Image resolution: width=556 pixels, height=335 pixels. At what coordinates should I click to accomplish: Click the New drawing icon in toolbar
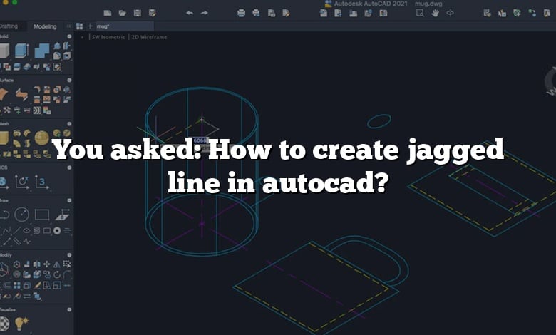tap(108, 13)
